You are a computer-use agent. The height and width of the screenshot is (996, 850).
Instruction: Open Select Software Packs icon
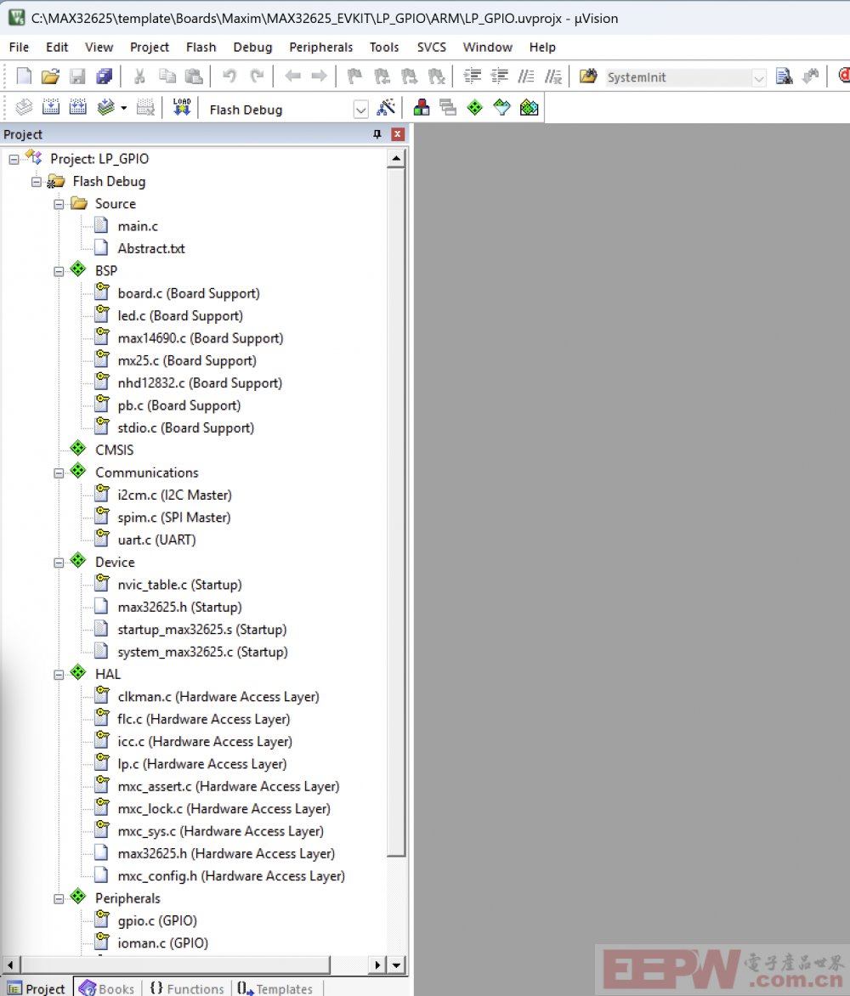501,107
